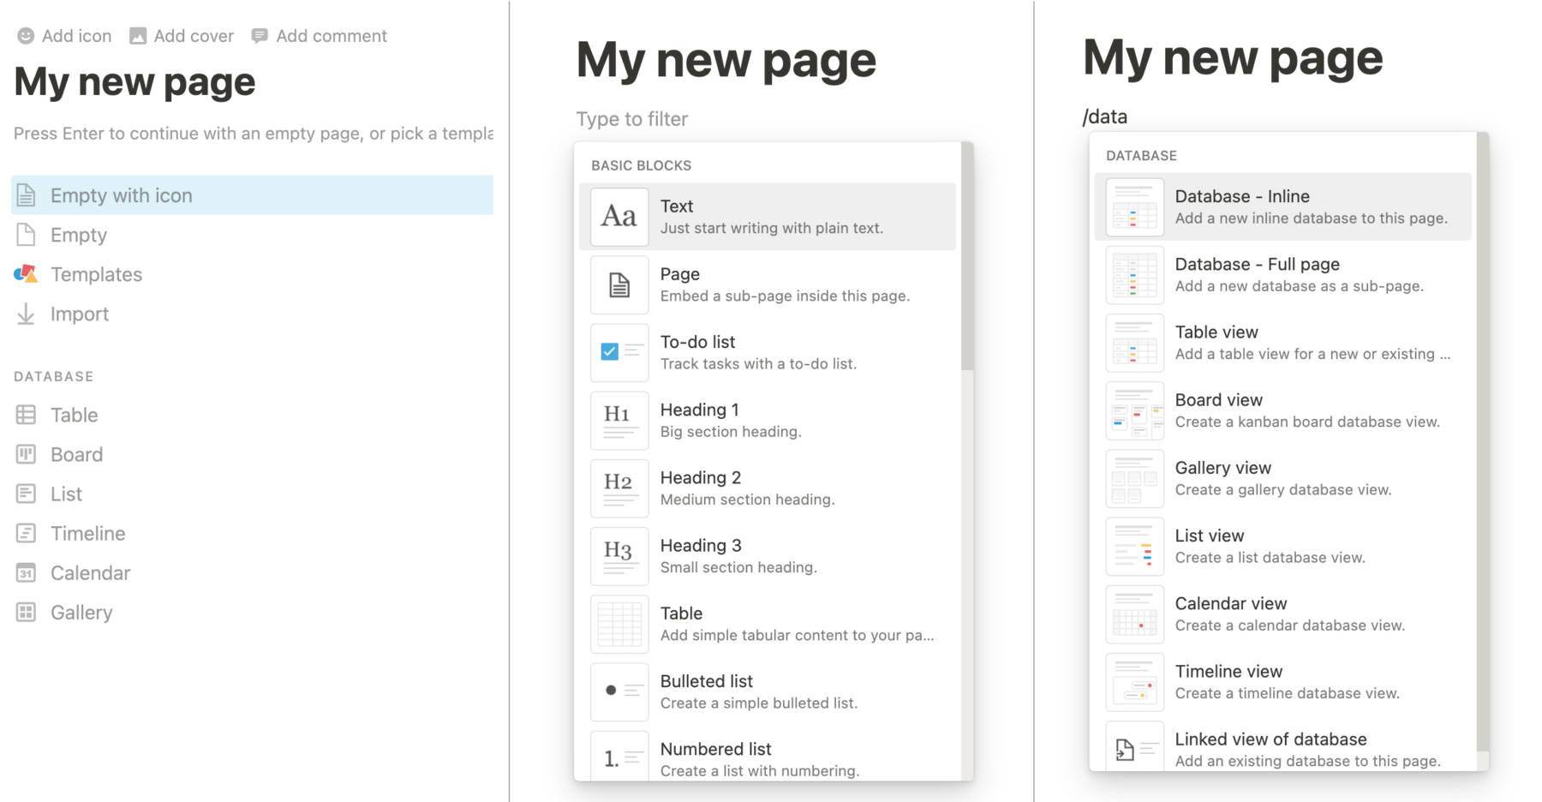Screen dimensions: 1542x802
Task: Pick the Board database icon
Action: click(26, 455)
